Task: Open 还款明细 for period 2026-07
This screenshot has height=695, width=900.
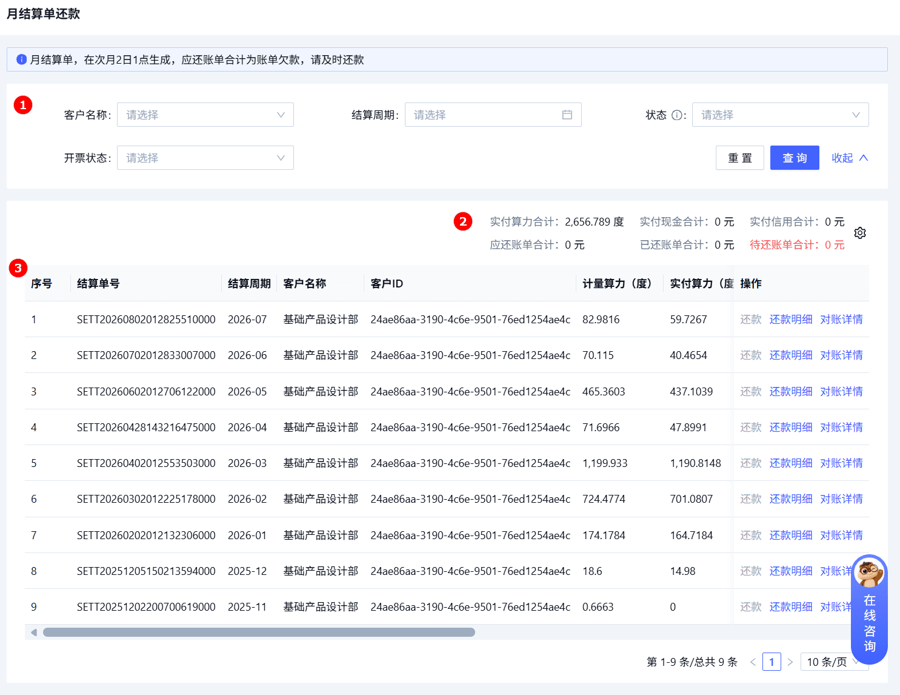Action: 791,320
